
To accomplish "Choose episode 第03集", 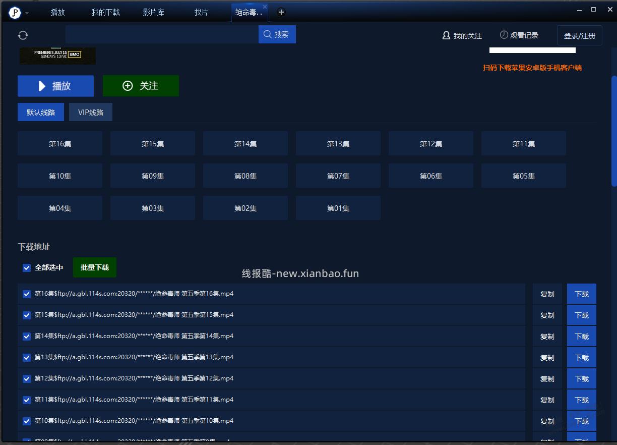I will pyautogui.click(x=153, y=208).
